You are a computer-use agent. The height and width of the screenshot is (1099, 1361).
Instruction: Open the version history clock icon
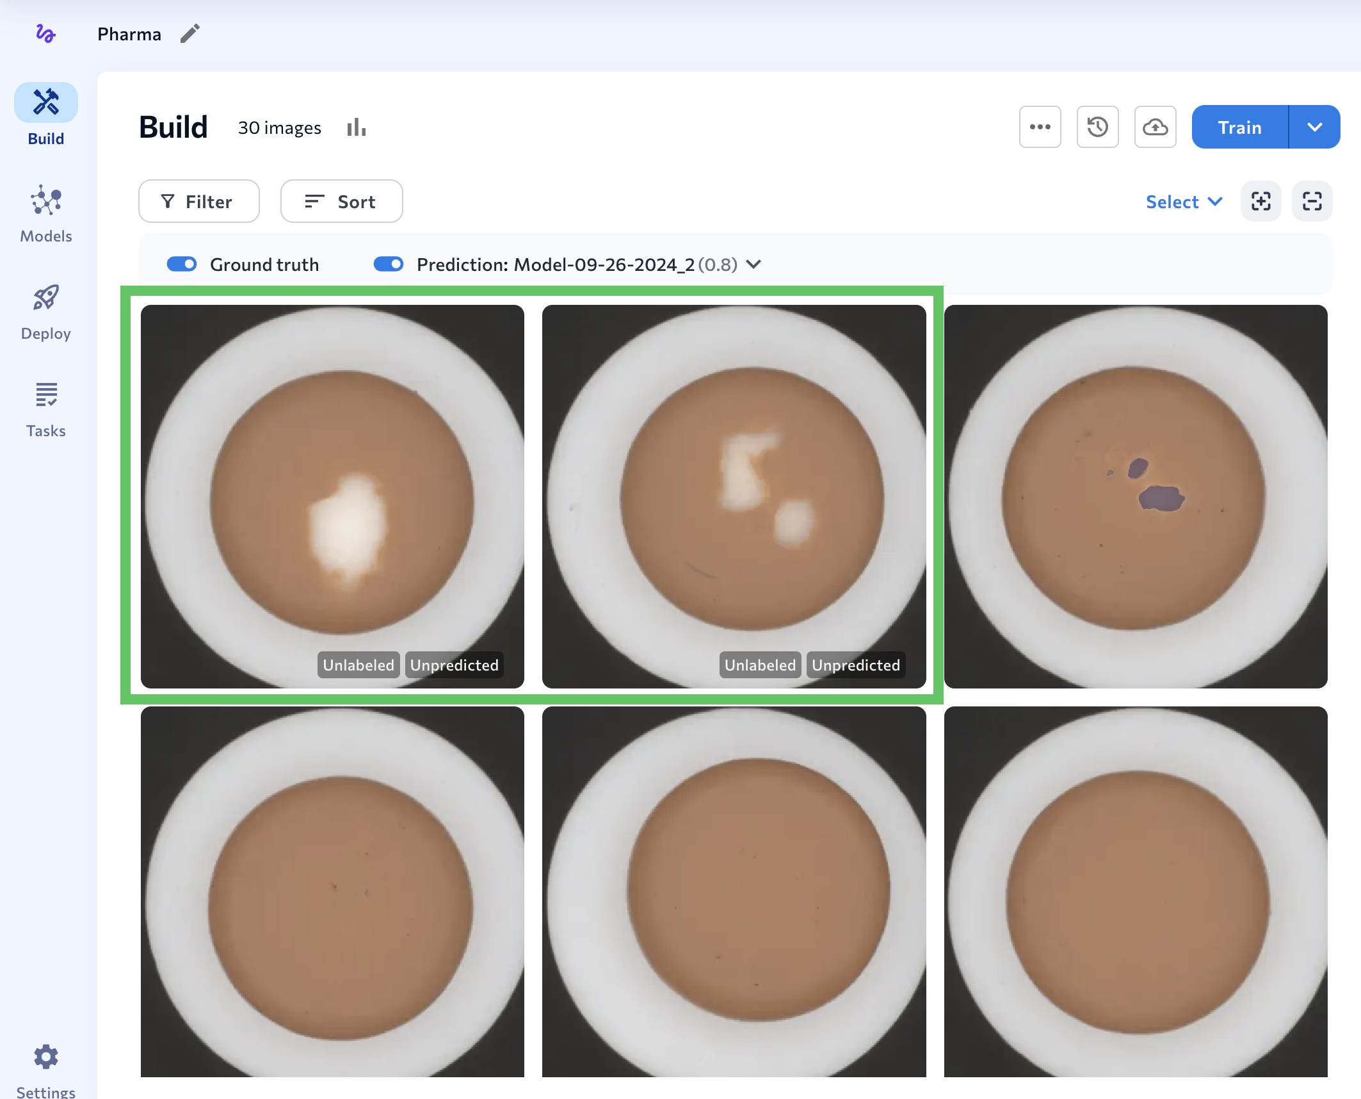pyautogui.click(x=1097, y=127)
